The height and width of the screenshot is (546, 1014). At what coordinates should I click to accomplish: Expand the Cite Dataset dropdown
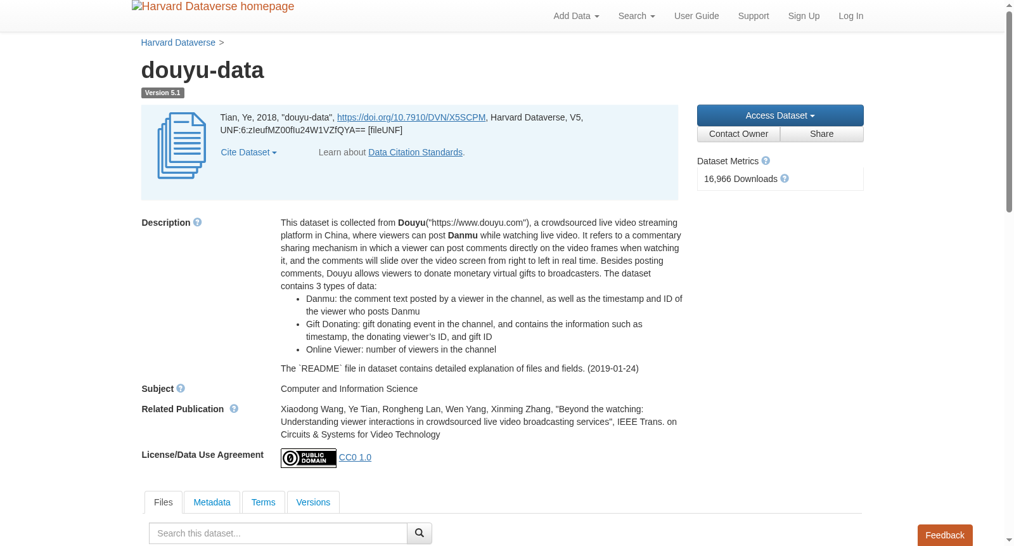tap(248, 152)
